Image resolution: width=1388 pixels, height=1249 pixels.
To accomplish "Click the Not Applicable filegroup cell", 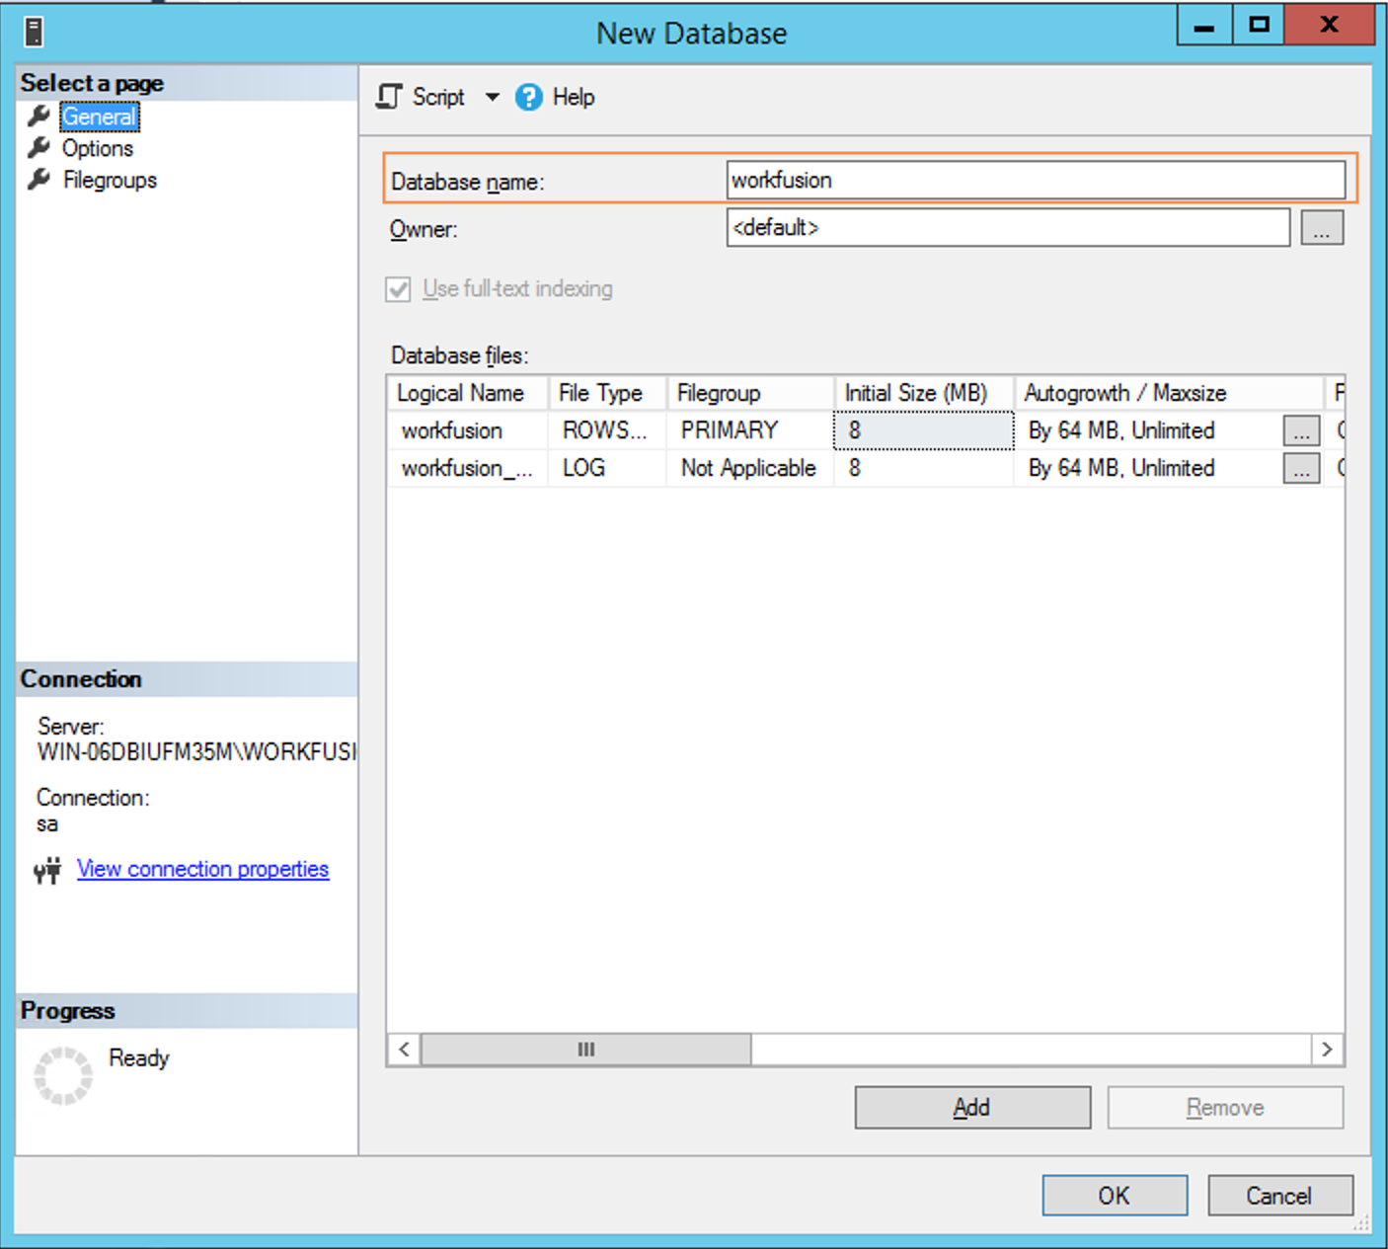I will tap(750, 468).
